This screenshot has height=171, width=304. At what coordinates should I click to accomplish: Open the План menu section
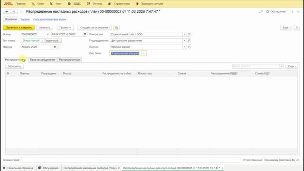(x=38, y=4)
